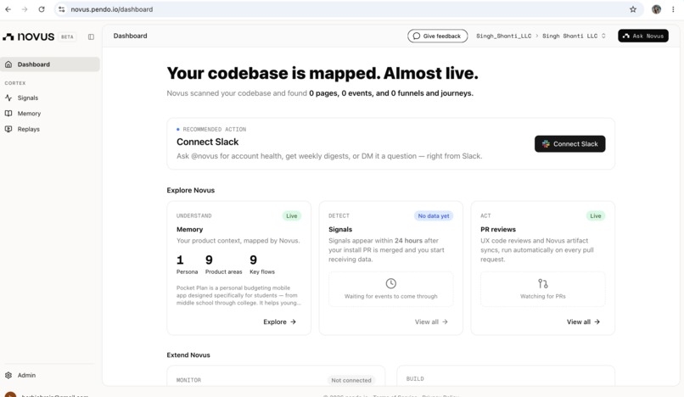The image size is (684, 397).
Task: Click Watching for PRs text
Action: [542, 296]
